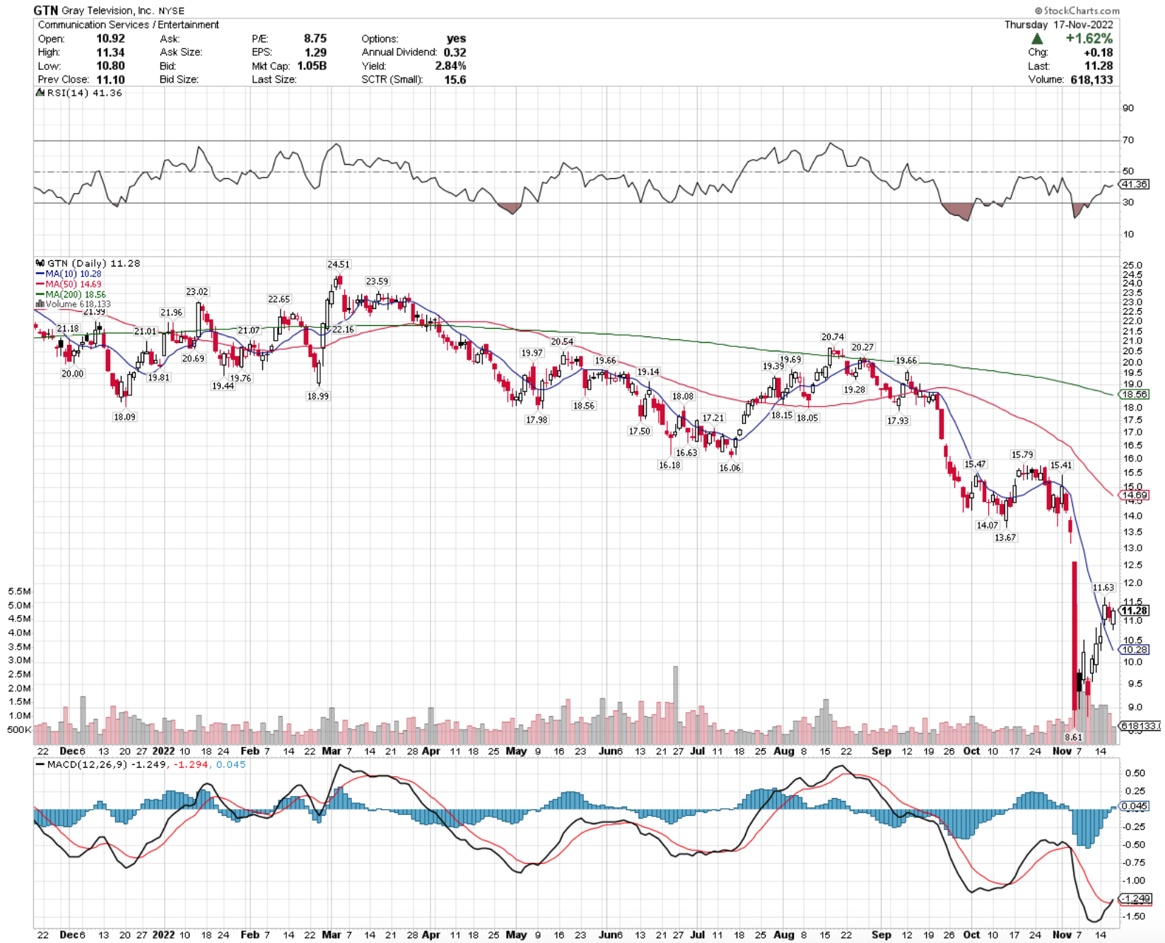Click the 18.09 December low label

point(124,417)
